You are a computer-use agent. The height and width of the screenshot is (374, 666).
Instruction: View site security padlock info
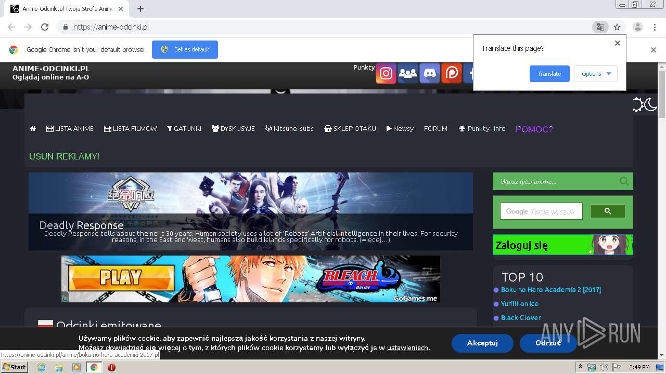click(x=65, y=27)
